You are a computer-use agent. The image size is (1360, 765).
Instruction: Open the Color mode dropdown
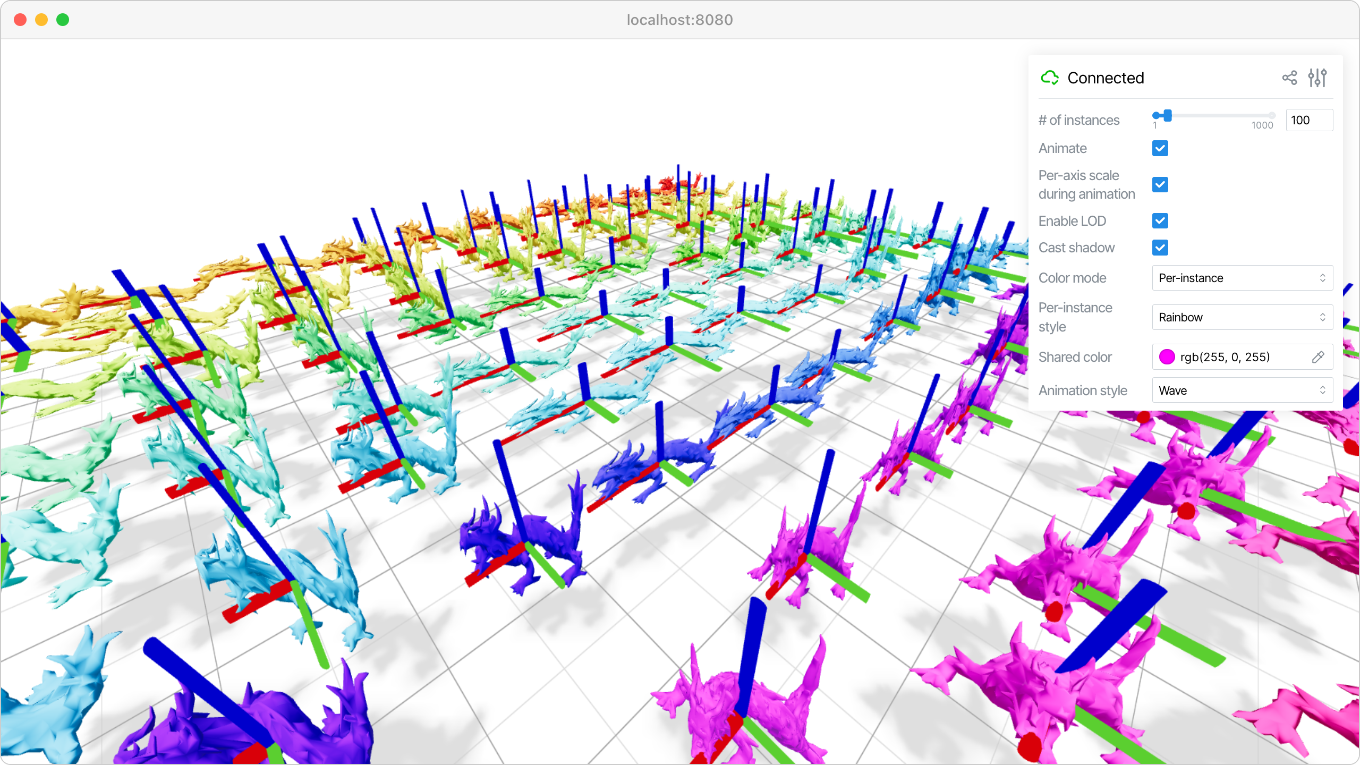(x=1243, y=278)
